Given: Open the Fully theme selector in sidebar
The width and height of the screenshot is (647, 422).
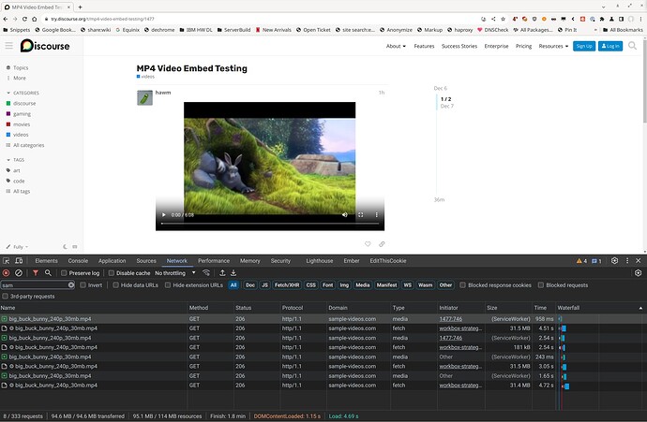Looking at the screenshot, I should (17, 247).
